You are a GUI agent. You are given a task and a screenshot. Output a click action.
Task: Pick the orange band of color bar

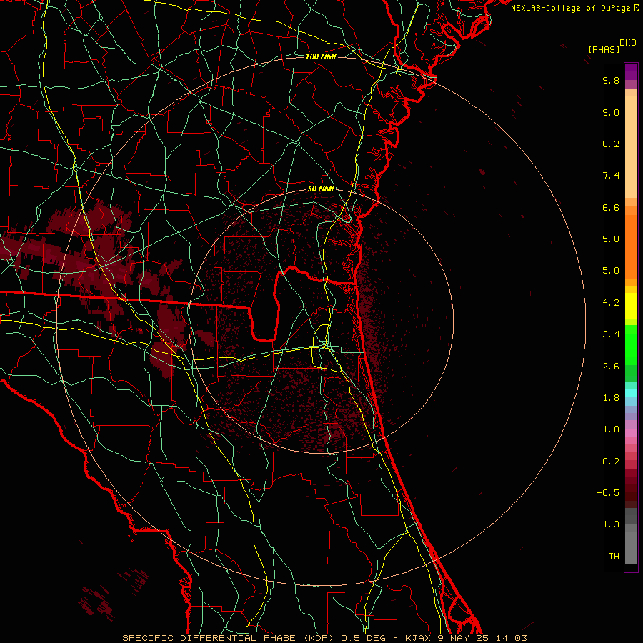[x=631, y=246]
